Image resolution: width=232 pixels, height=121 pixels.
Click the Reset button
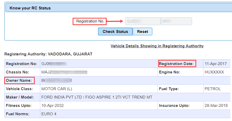click(142, 32)
